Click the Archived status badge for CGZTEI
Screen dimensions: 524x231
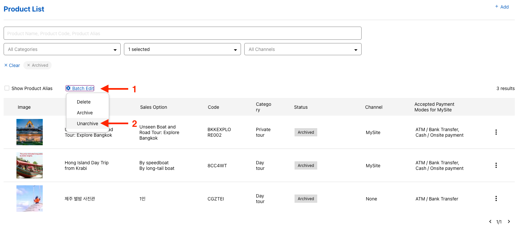(x=306, y=199)
